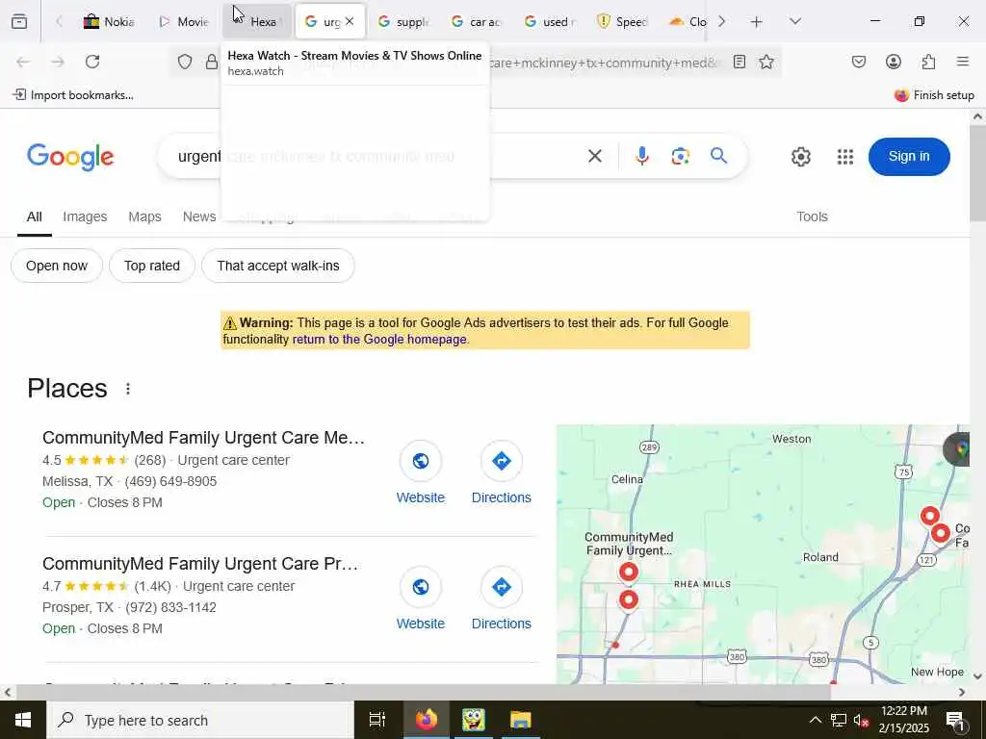Image resolution: width=986 pixels, height=739 pixels.
Task: Click the horizontal page scrollbar
Action: [423, 692]
